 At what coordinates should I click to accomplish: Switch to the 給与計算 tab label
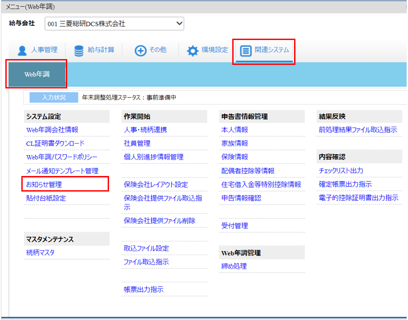pyautogui.click(x=101, y=50)
